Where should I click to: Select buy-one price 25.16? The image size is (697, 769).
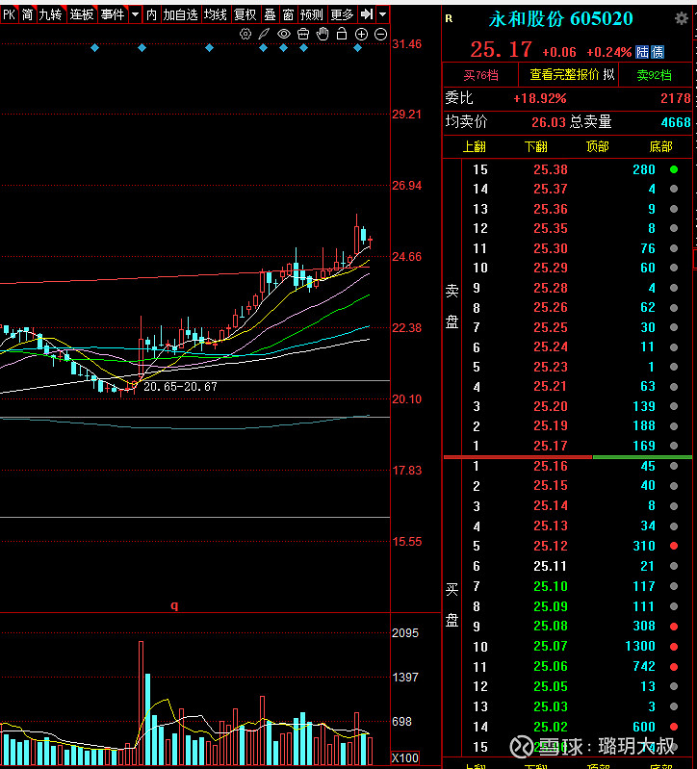coord(551,466)
